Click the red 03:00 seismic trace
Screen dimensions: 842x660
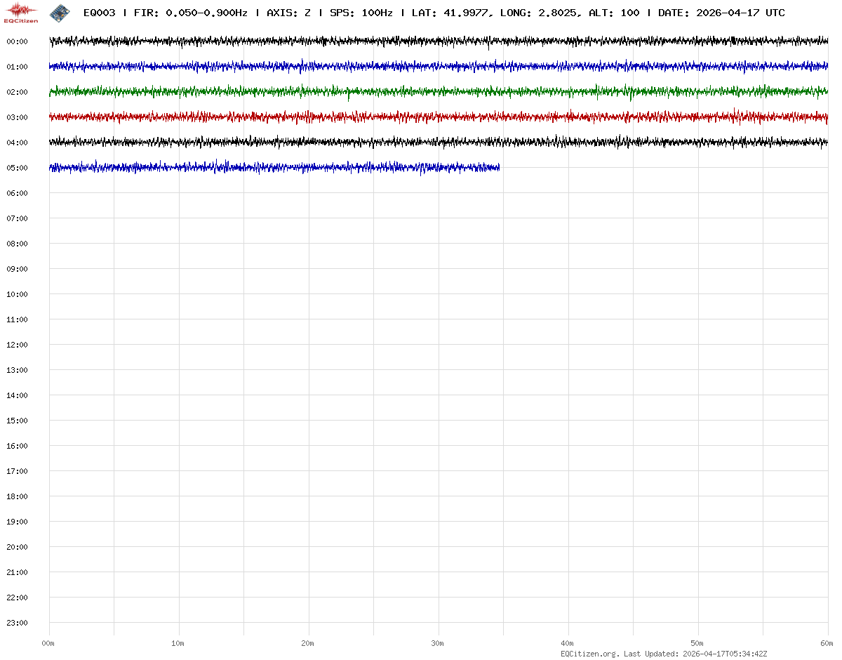(421, 117)
